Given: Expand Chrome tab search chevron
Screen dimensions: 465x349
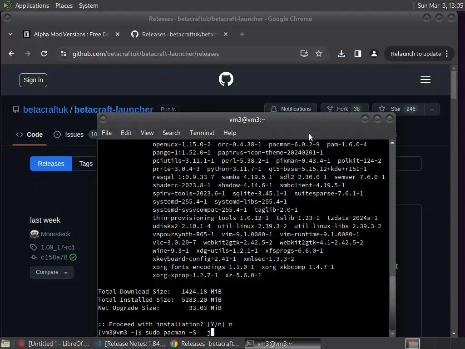Looking at the screenshot, I should pyautogui.click(x=10, y=34).
